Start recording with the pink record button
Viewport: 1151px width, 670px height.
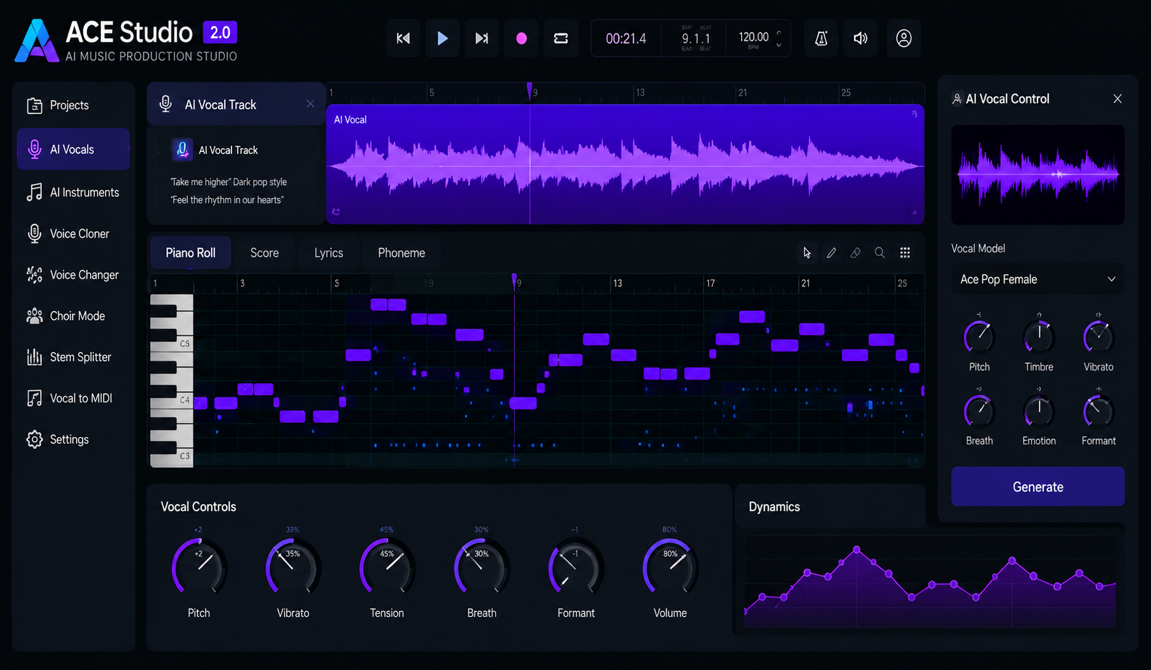coord(521,39)
